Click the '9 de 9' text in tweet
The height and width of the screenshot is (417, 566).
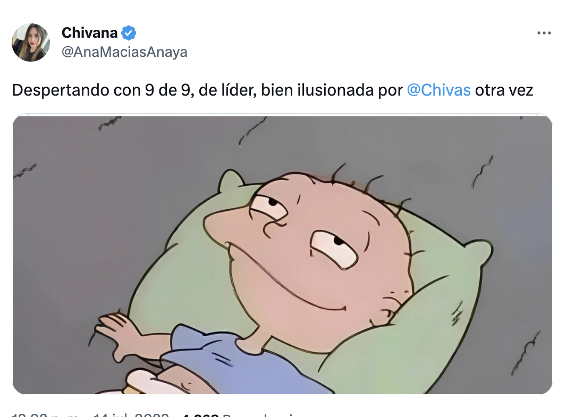click(x=167, y=90)
